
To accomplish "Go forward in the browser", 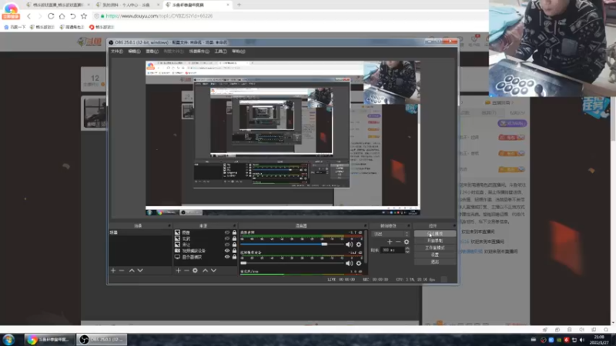I will (39, 16).
